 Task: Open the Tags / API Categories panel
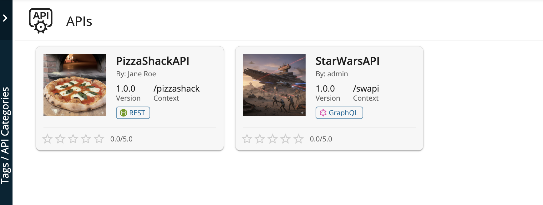5,136
